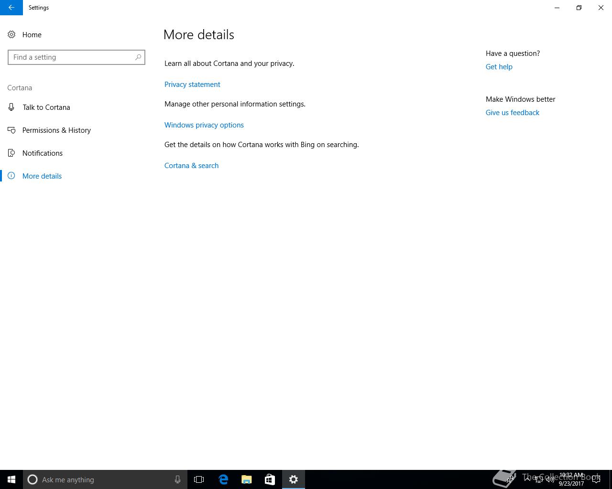Screen dimensions: 612x489
Task: Click Cortana circle icon in taskbar
Action: click(33, 479)
